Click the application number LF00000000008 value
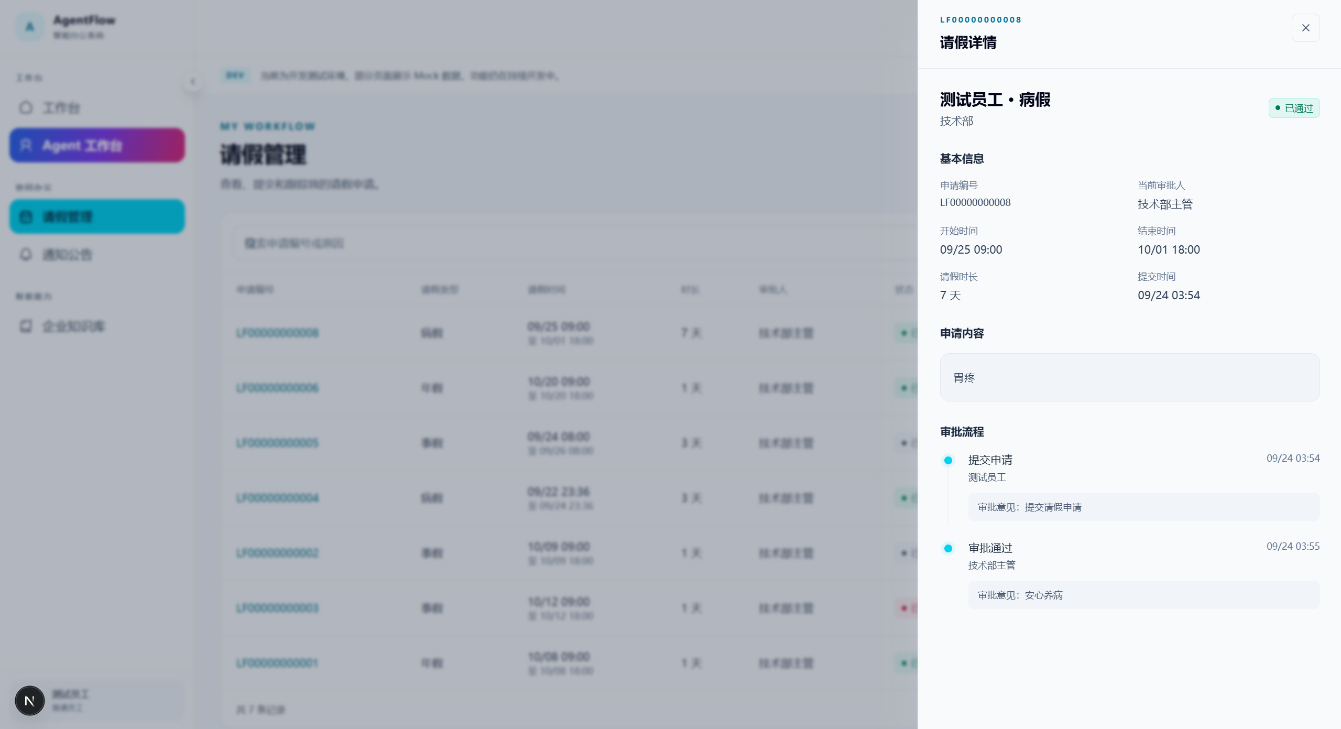This screenshot has height=729, width=1341. click(975, 203)
